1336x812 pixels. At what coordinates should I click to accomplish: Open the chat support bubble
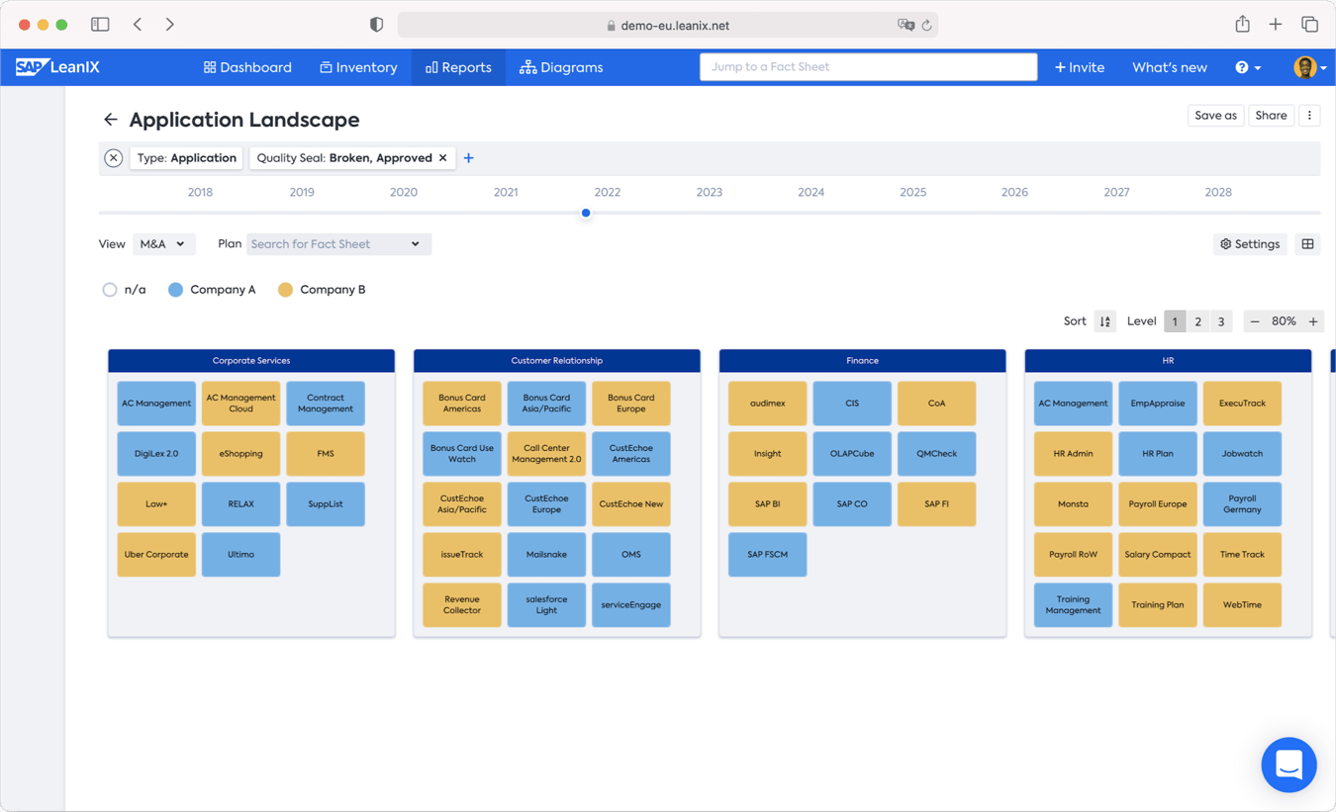point(1288,765)
